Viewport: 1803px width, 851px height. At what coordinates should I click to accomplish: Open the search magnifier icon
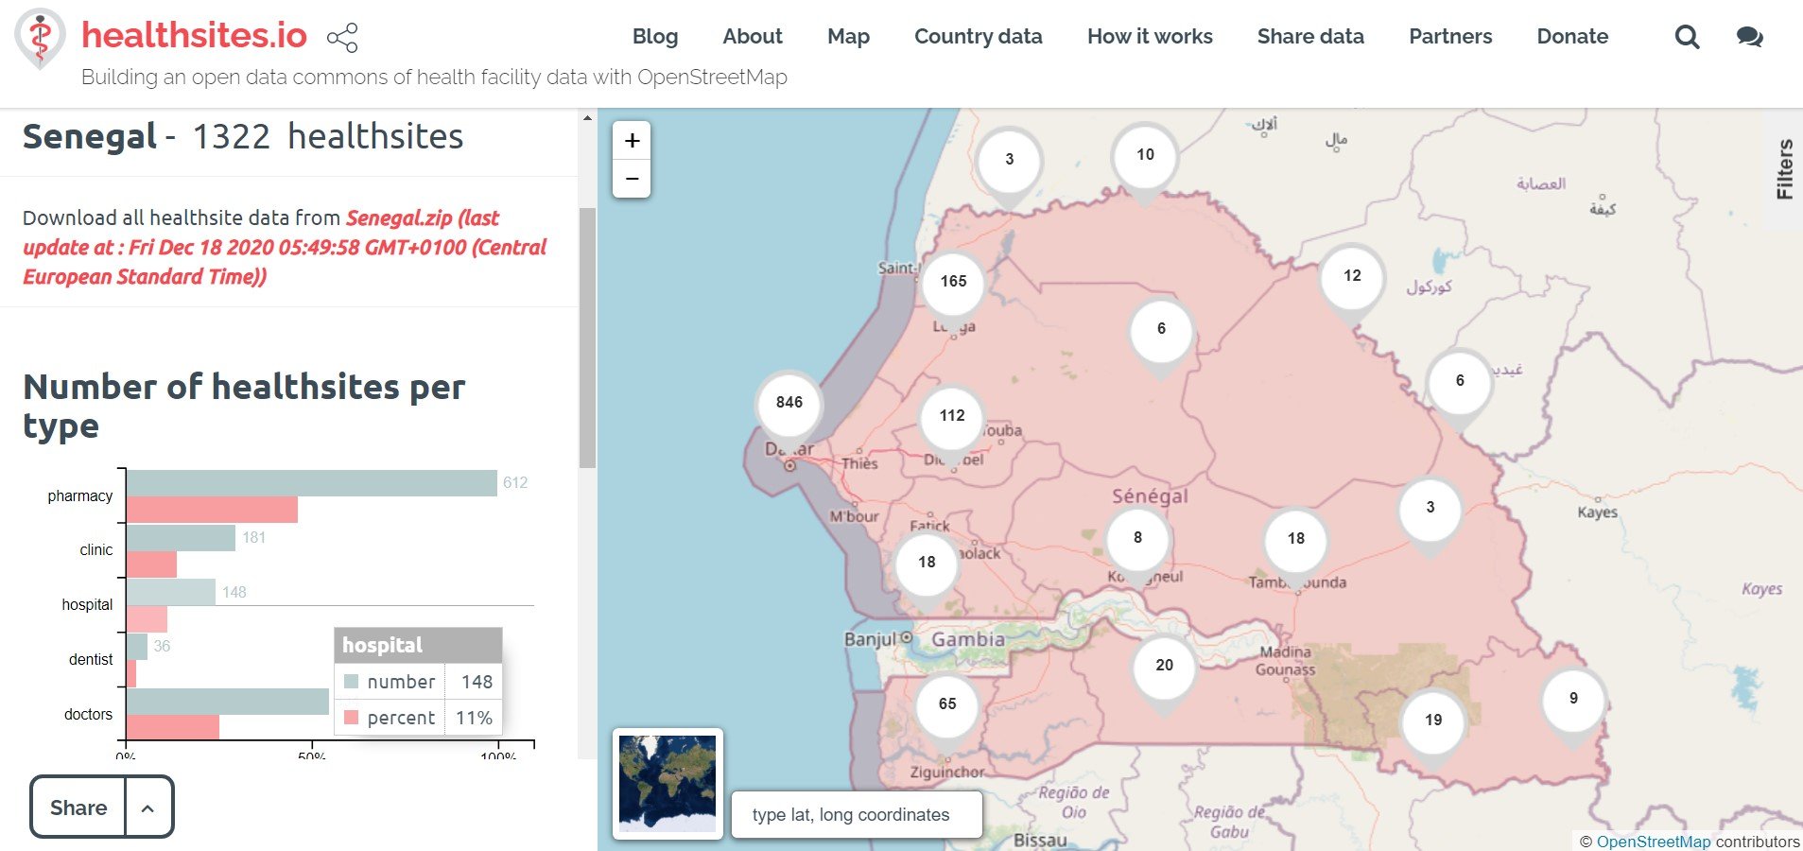pos(1687,37)
